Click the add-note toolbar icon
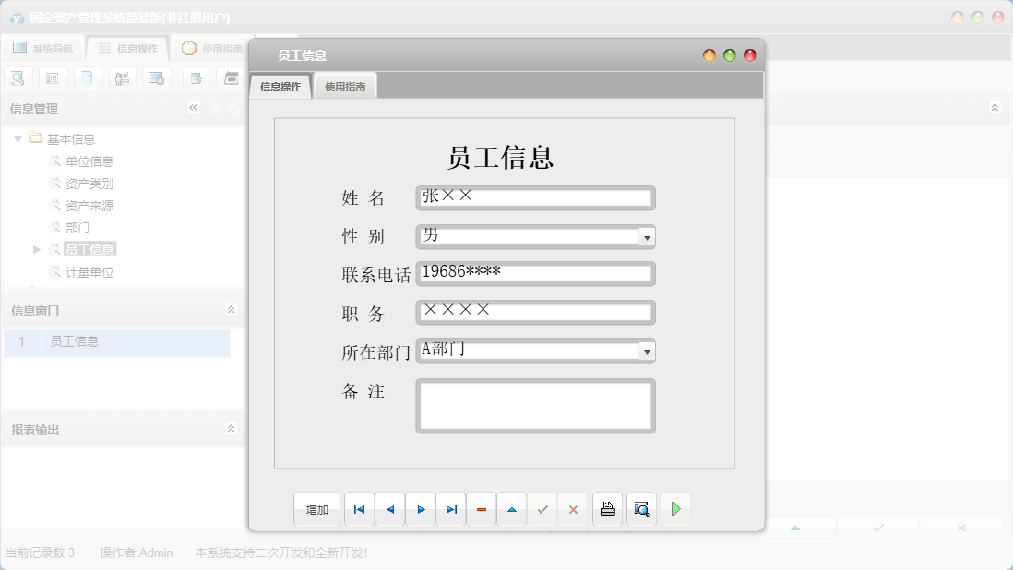Viewport: 1013px width, 570px height. (x=195, y=77)
